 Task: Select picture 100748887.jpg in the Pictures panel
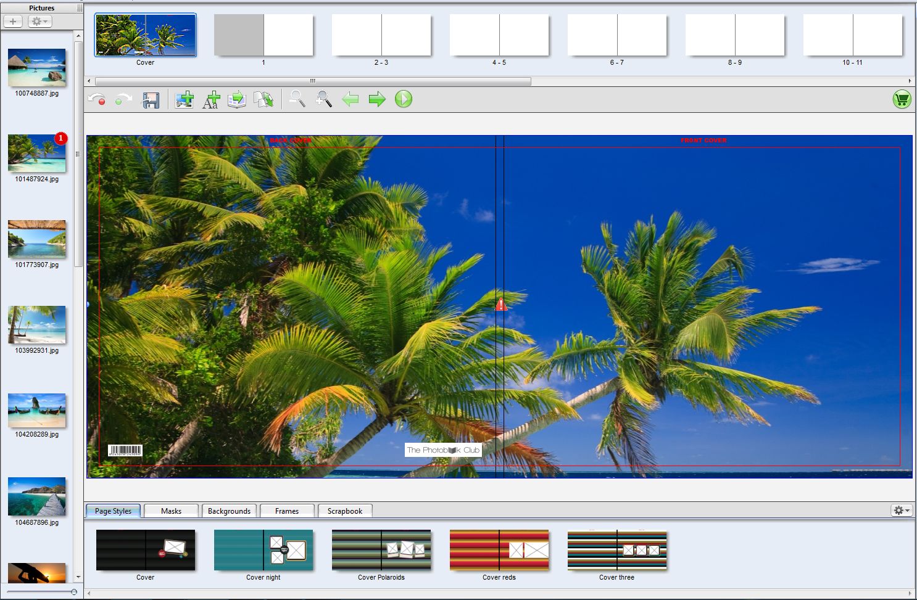pyautogui.click(x=37, y=68)
